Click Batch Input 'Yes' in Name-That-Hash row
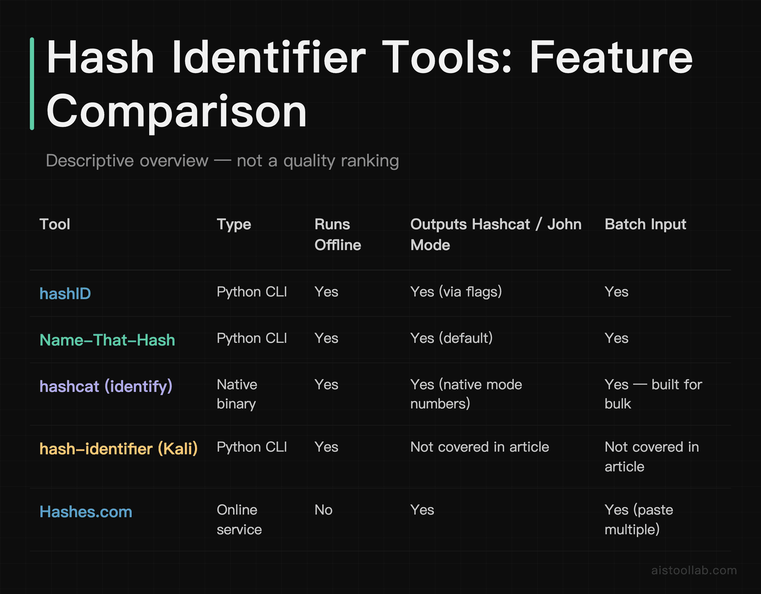The width and height of the screenshot is (761, 594). 617,338
